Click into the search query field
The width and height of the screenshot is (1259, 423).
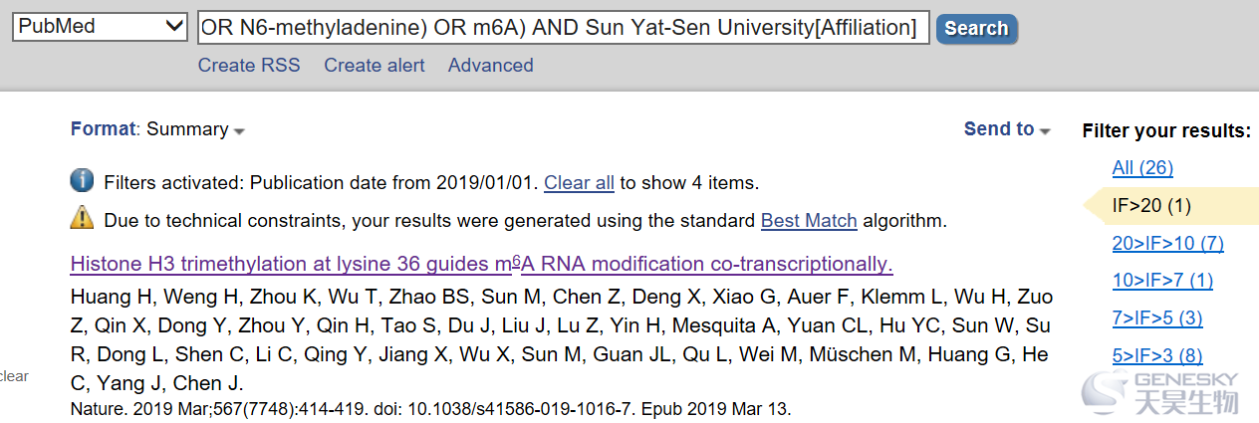click(563, 28)
